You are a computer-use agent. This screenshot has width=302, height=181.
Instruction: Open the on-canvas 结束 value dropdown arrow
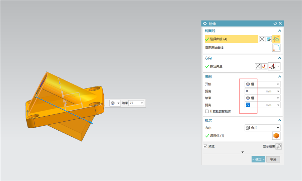pyautogui.click(x=142, y=103)
